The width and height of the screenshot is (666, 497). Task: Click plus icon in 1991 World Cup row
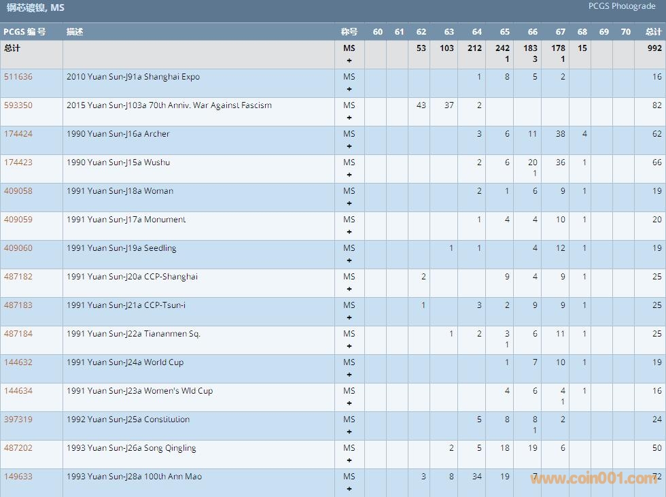click(x=349, y=375)
